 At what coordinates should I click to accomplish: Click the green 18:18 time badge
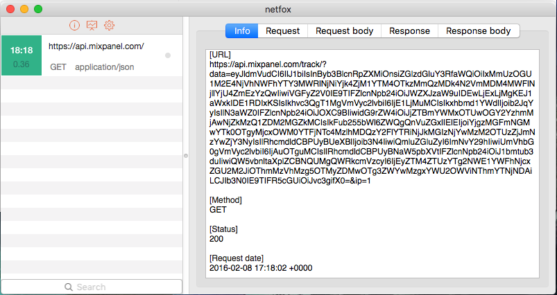pos(22,55)
